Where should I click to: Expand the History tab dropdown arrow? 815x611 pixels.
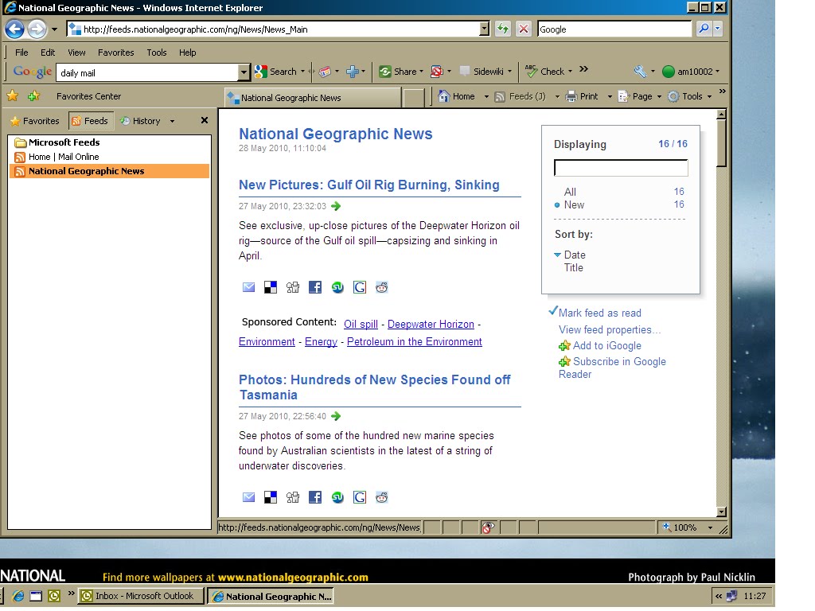coord(172,121)
